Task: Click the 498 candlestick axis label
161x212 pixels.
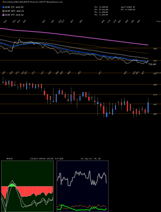Action: (x=155, y=85)
